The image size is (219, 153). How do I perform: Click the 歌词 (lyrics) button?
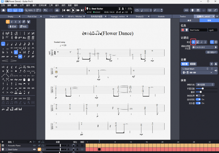13,26
